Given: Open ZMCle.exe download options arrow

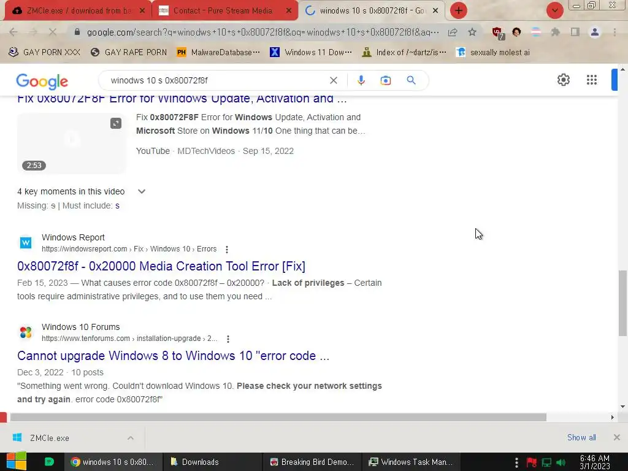Looking at the screenshot, I should pos(131,438).
